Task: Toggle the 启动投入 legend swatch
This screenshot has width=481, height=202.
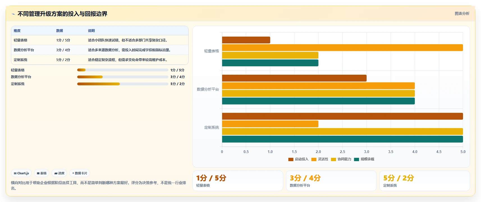Action: [291, 159]
